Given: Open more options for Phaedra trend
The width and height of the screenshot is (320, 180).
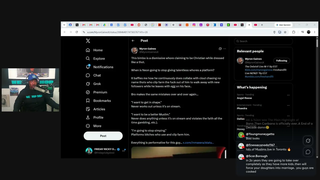Looking at the screenshot, I should click(288, 105).
